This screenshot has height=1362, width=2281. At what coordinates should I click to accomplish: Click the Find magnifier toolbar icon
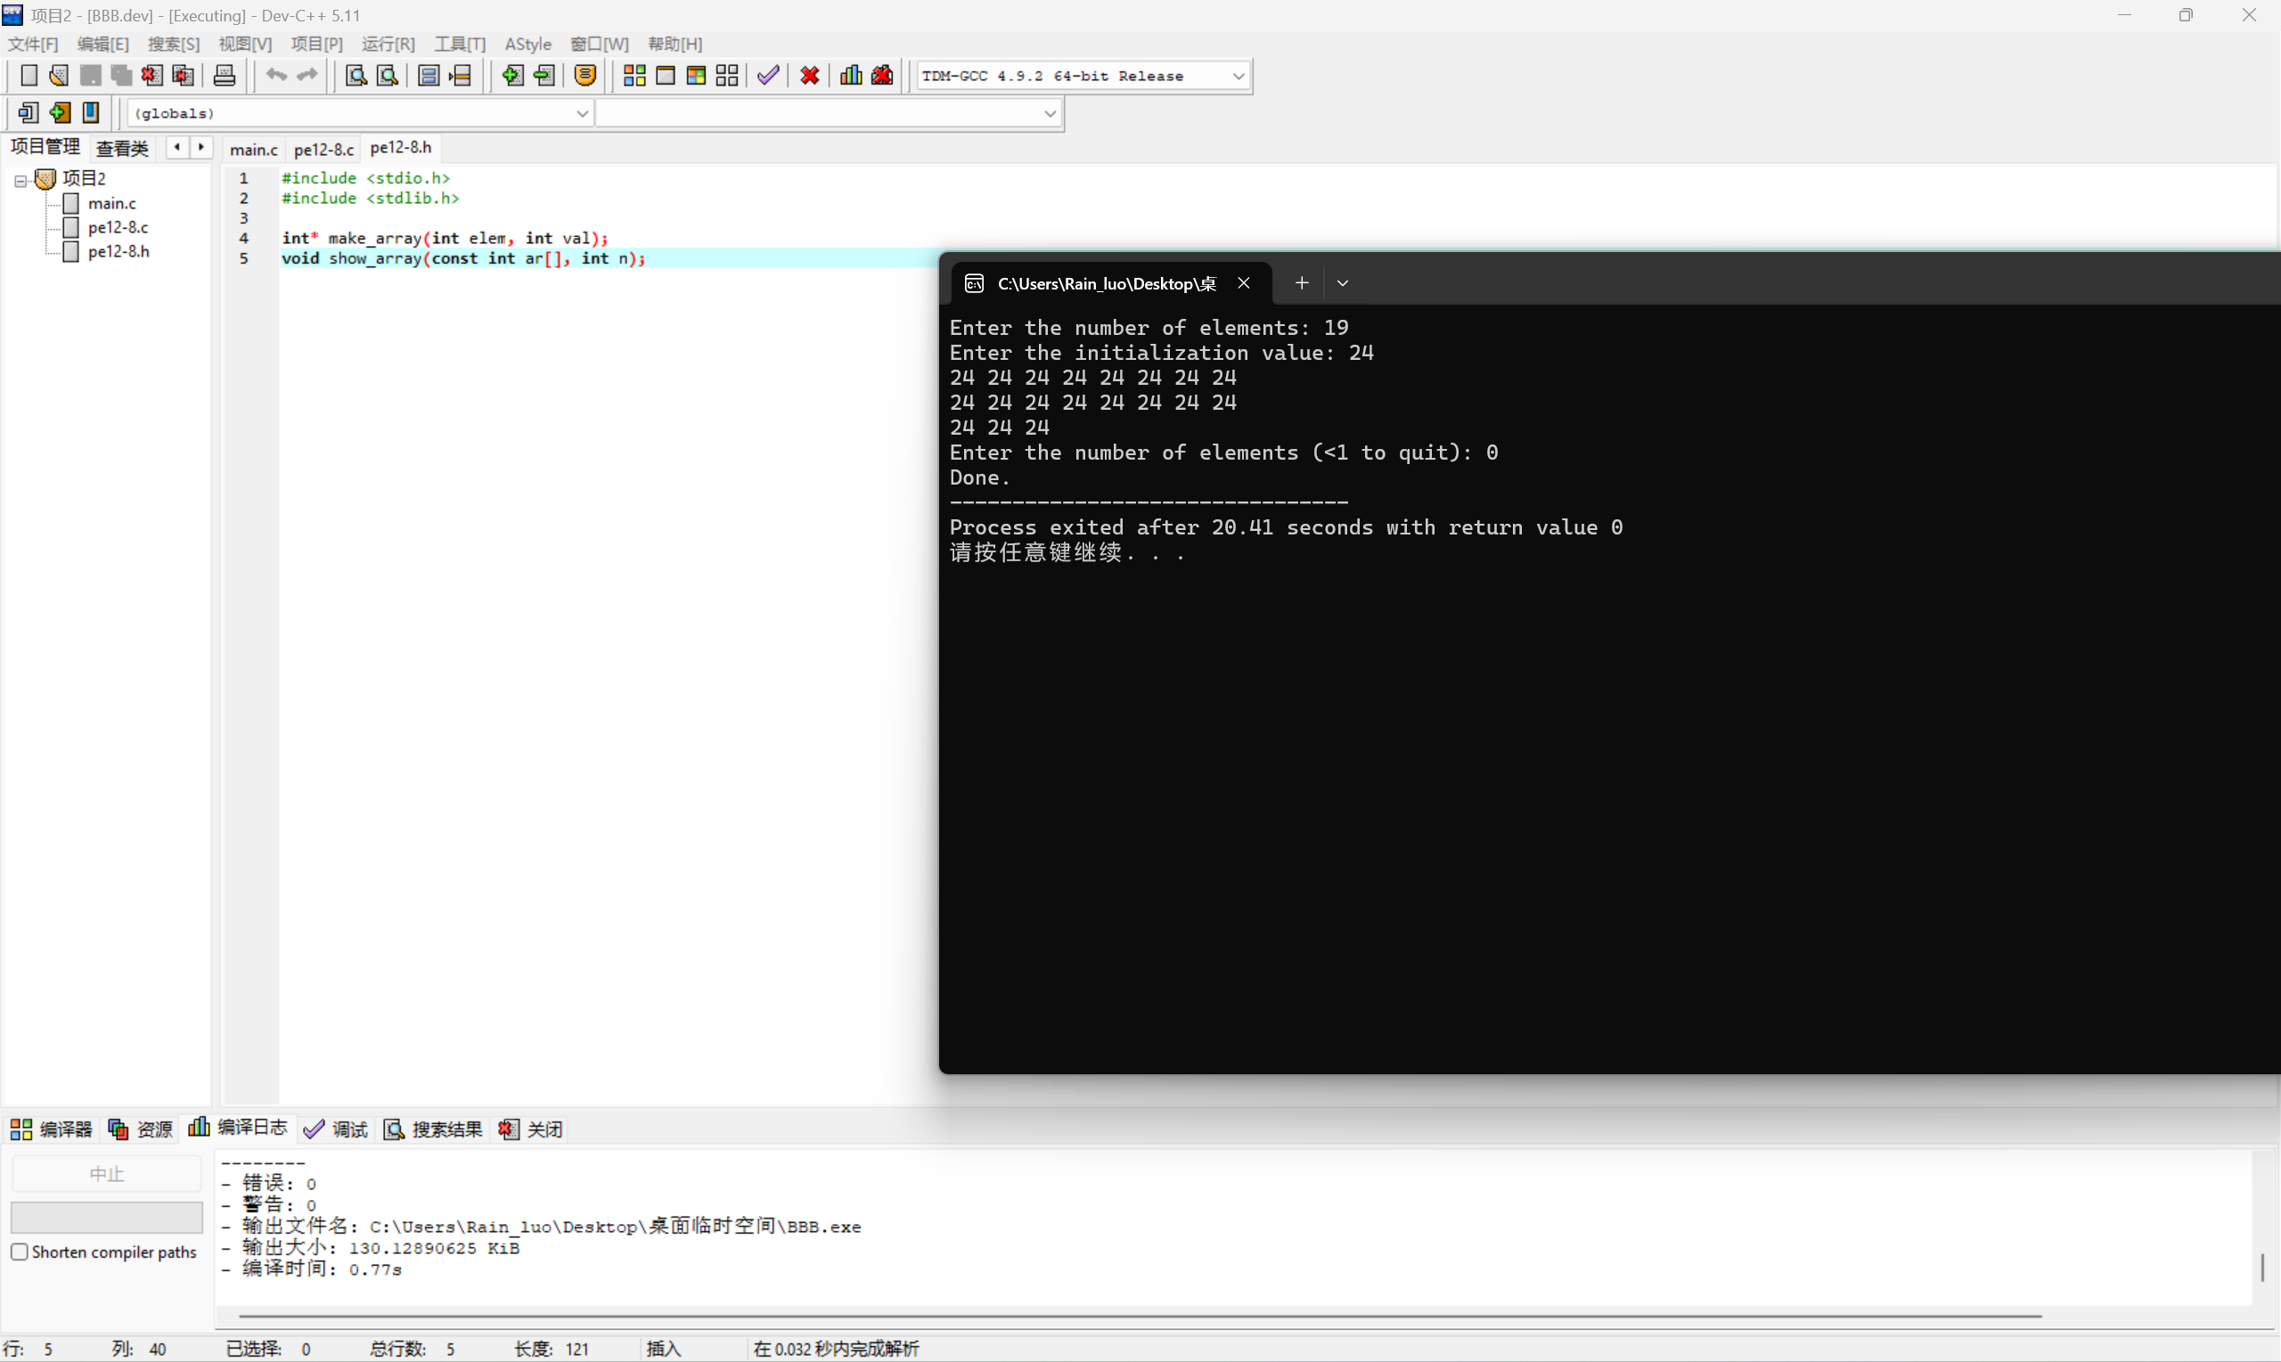coord(356,75)
